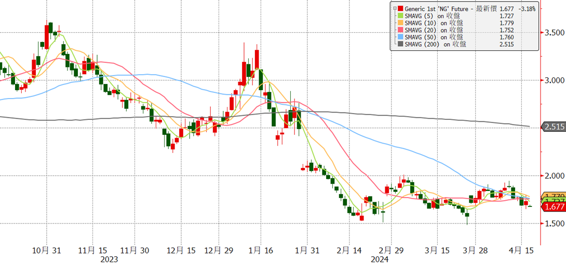Image resolution: width=566 pixels, height=265 pixels.
Task: Click the red Generic 1st NG Future swatch
Action: pyautogui.click(x=401, y=9)
